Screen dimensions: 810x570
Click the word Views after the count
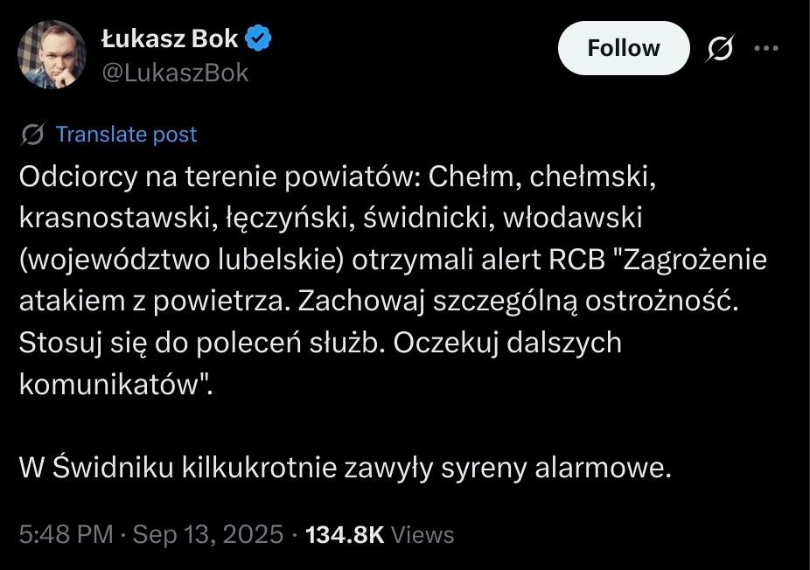(x=422, y=534)
